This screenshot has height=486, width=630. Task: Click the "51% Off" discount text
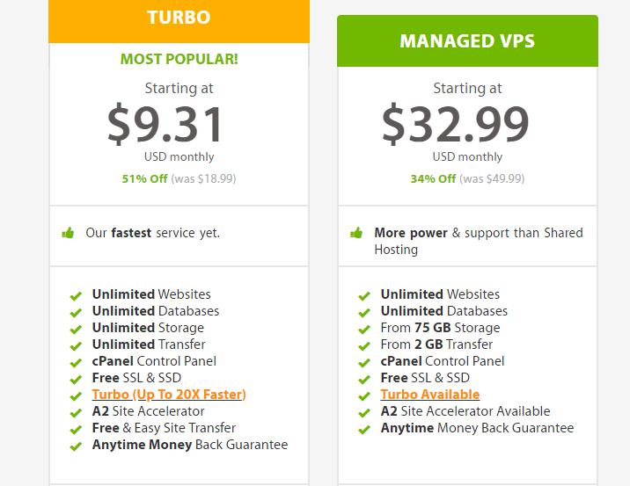tap(144, 178)
